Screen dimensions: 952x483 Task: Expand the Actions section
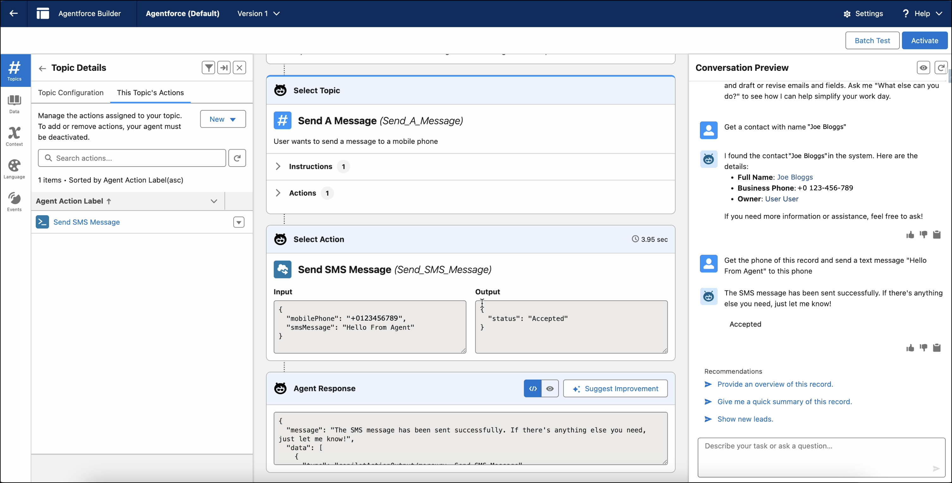pyautogui.click(x=278, y=193)
